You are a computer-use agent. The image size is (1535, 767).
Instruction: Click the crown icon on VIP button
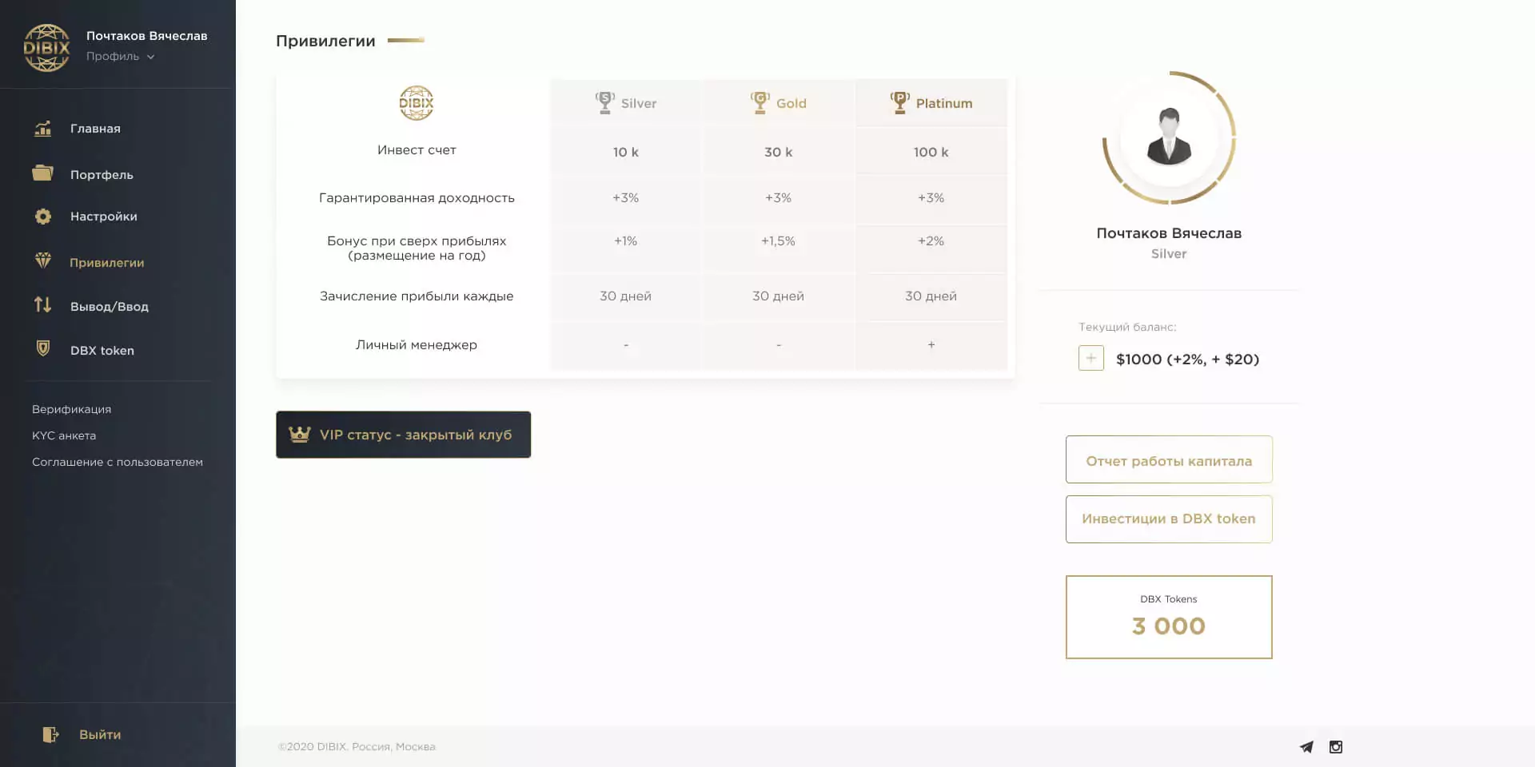pos(300,434)
